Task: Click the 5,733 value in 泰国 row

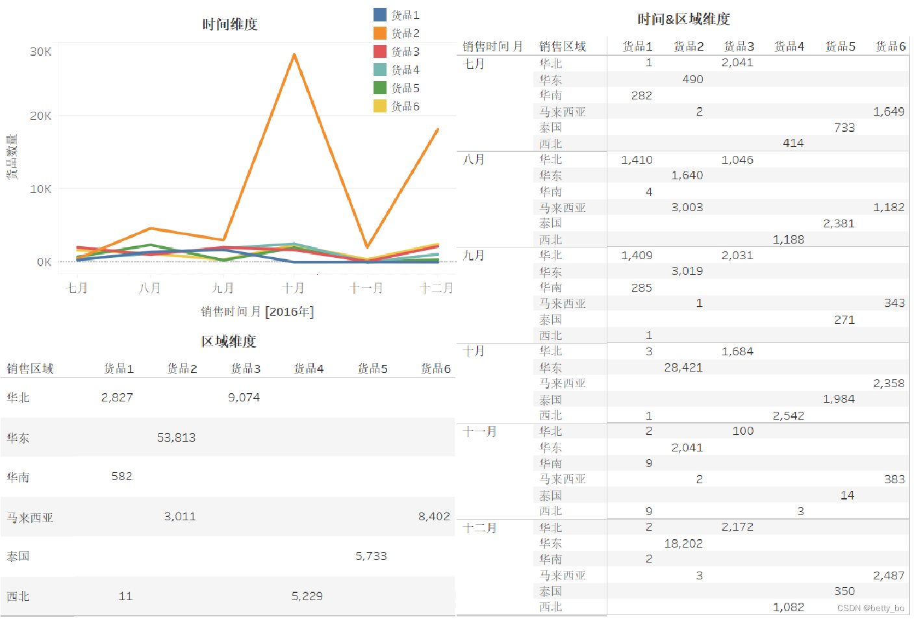Action: point(371,556)
